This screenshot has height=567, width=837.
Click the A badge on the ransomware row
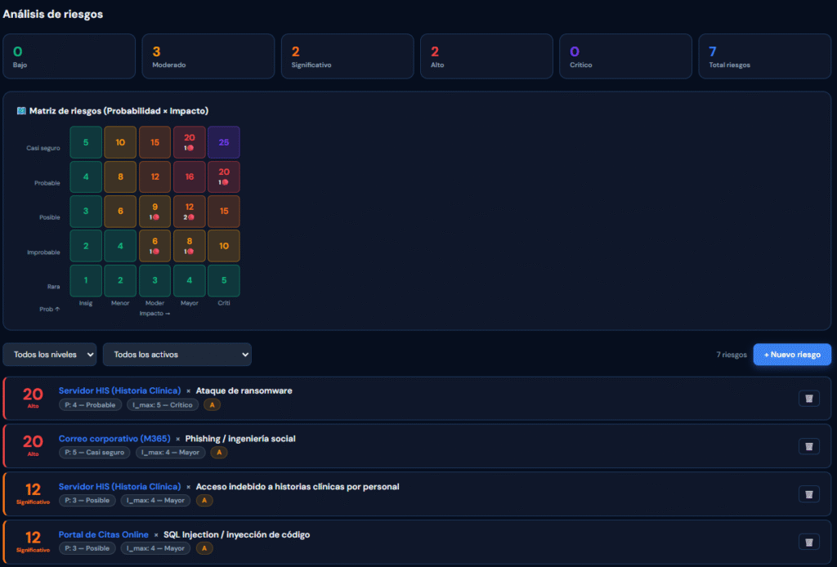click(x=212, y=405)
